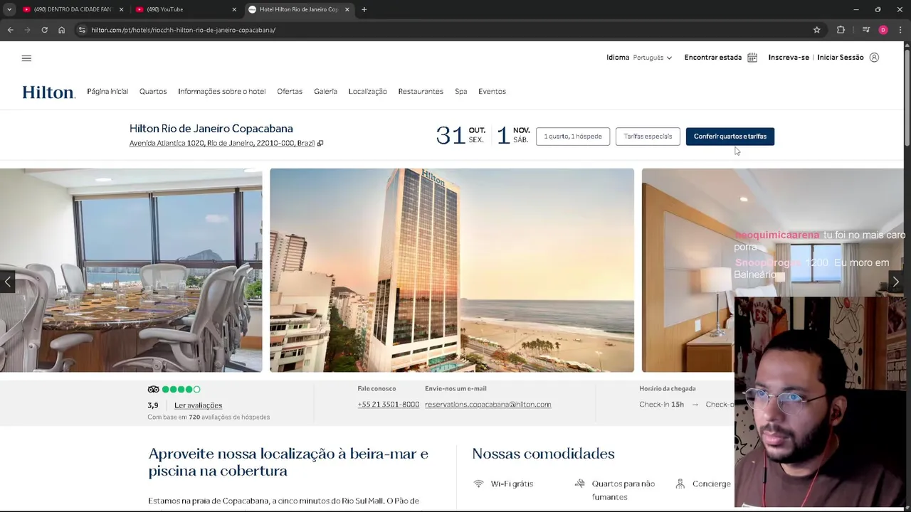Open the Localização menu item
The width and height of the screenshot is (911, 512).
pyautogui.click(x=367, y=92)
